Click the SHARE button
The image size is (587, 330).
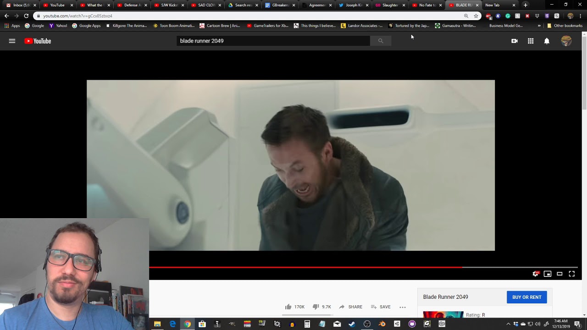click(x=351, y=307)
